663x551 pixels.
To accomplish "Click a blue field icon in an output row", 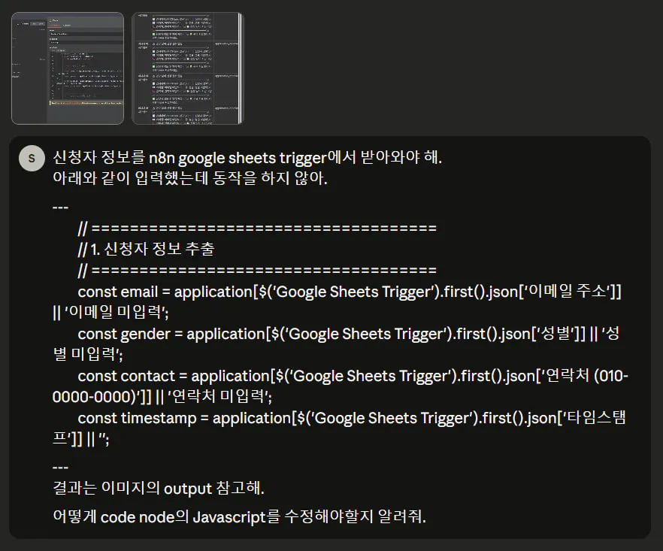I will (x=153, y=22).
